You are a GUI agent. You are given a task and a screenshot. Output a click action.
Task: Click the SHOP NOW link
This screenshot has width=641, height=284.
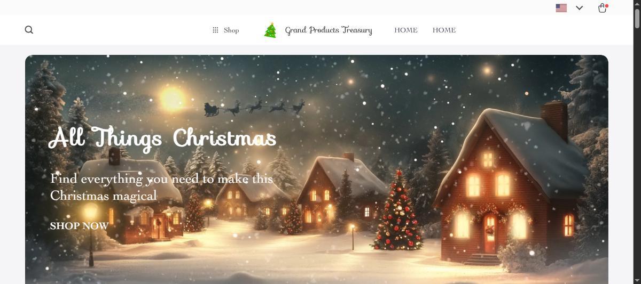coord(79,226)
